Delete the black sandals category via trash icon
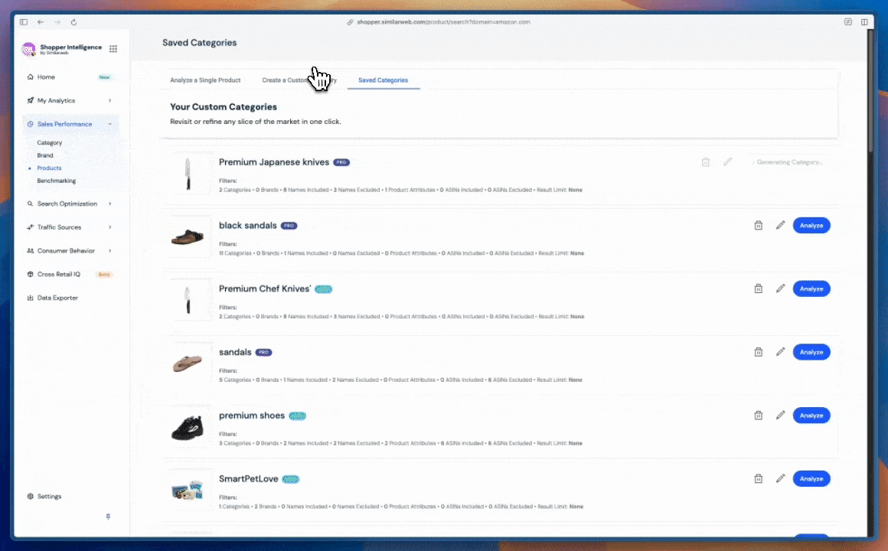 [758, 225]
